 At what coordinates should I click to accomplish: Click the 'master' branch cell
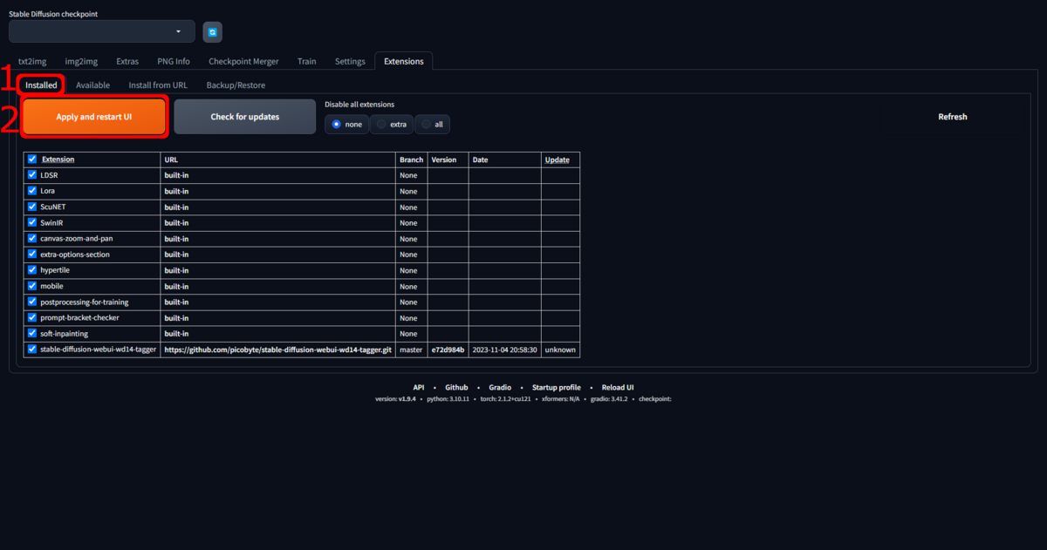tap(411, 350)
